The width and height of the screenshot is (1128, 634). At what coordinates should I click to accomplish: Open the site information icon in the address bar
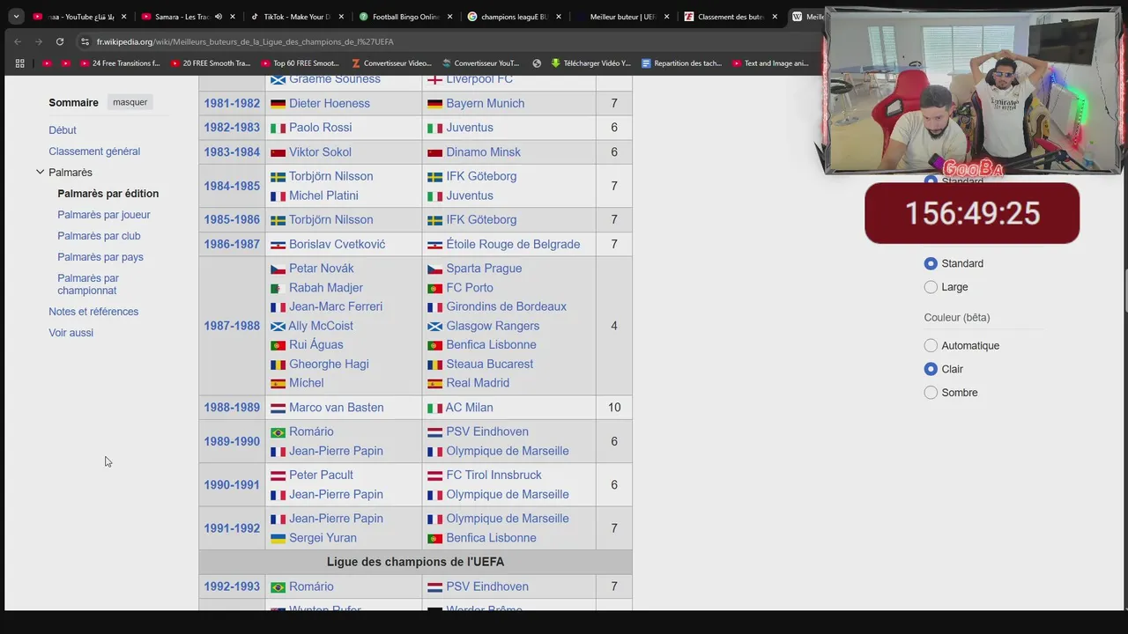click(85, 41)
